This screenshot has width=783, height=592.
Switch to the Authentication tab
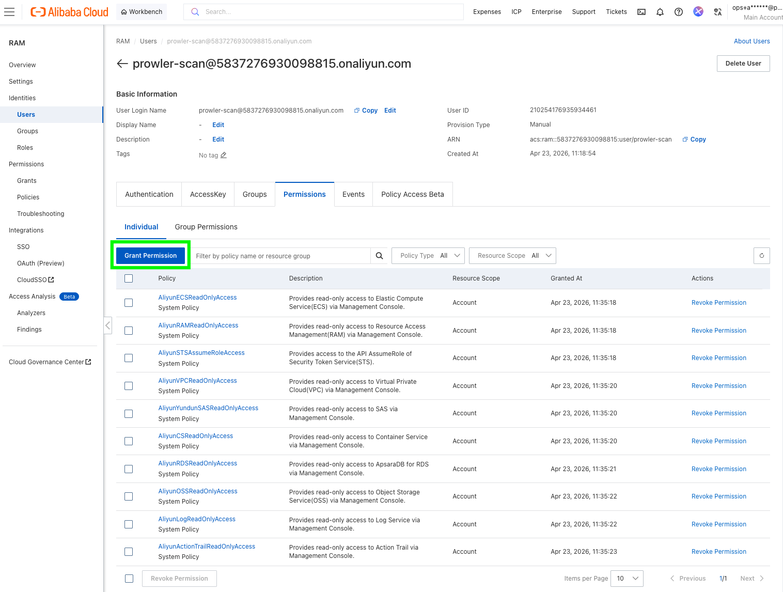(149, 194)
